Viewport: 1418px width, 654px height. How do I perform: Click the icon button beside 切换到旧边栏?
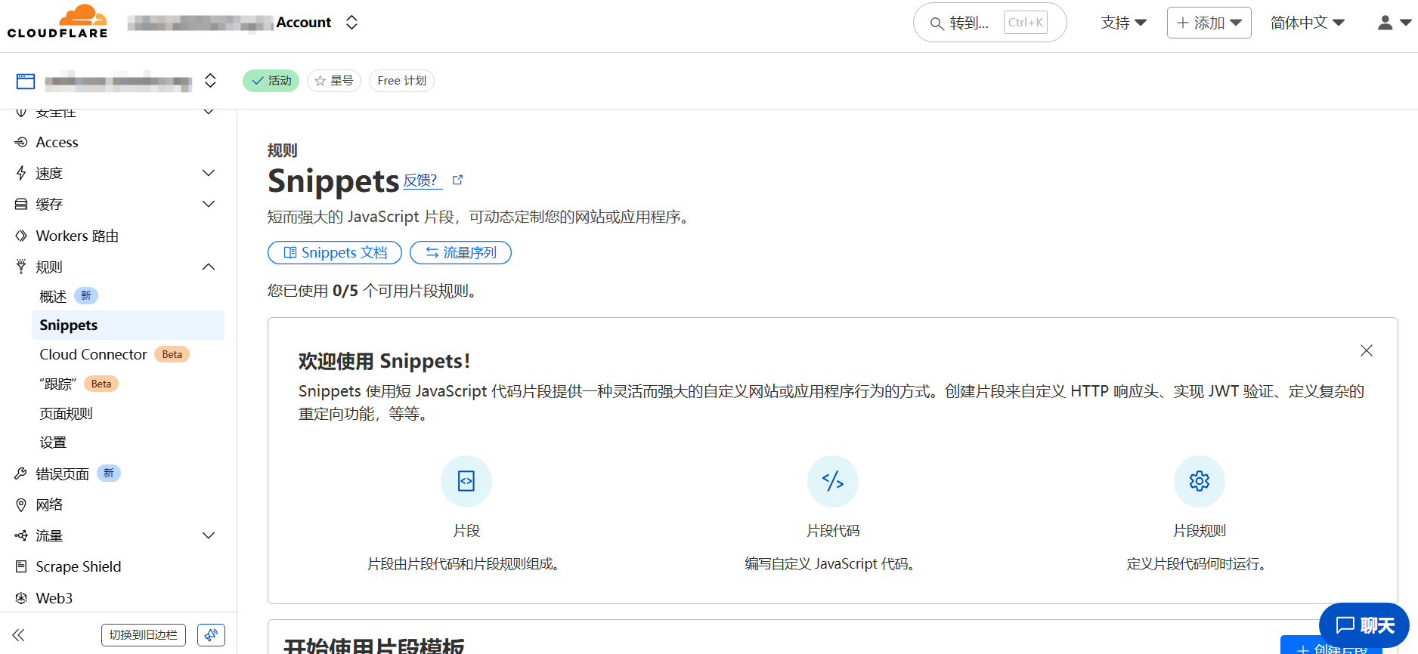[x=211, y=635]
